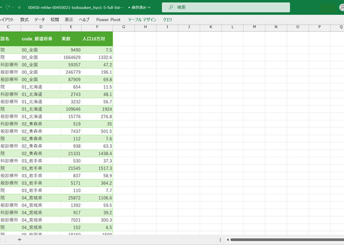
Task: Click the cell showing 1924
Action: tap(97, 109)
